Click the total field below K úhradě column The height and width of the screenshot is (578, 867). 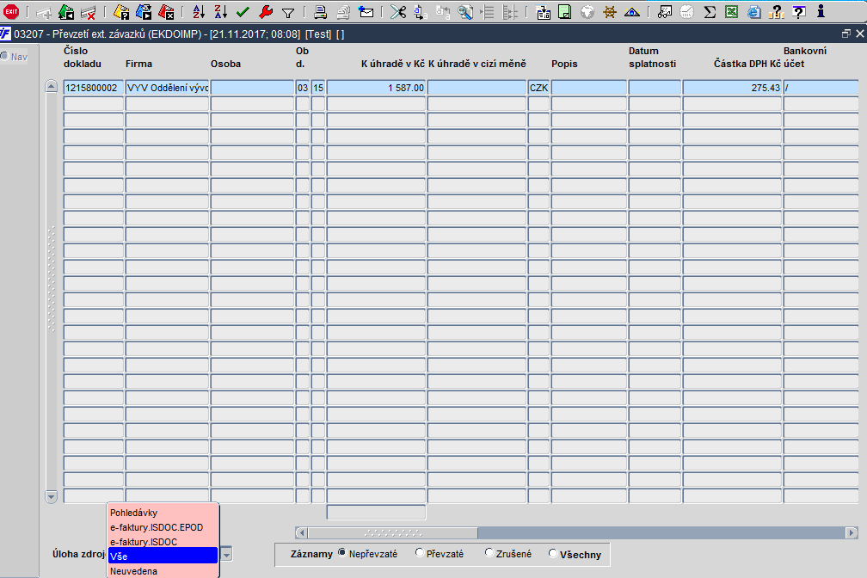pyautogui.click(x=376, y=512)
